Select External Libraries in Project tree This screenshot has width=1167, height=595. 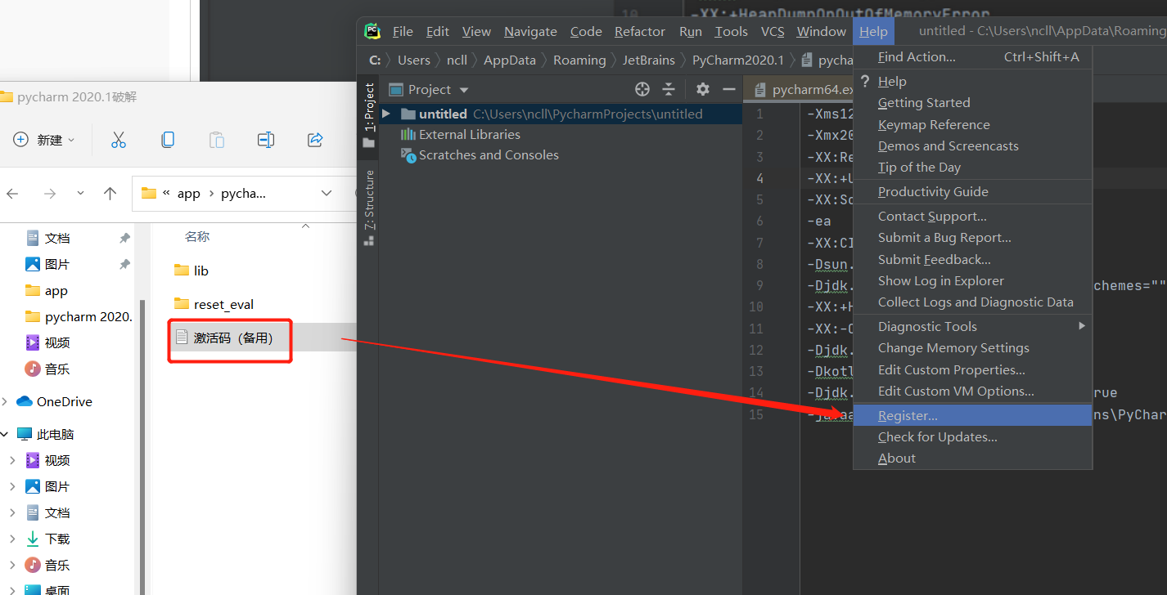(470, 134)
